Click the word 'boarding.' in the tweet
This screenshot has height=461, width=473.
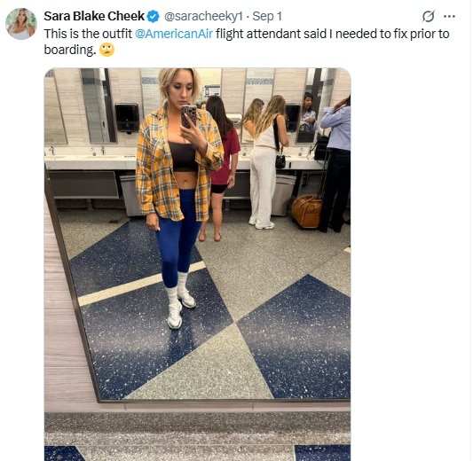coord(70,50)
